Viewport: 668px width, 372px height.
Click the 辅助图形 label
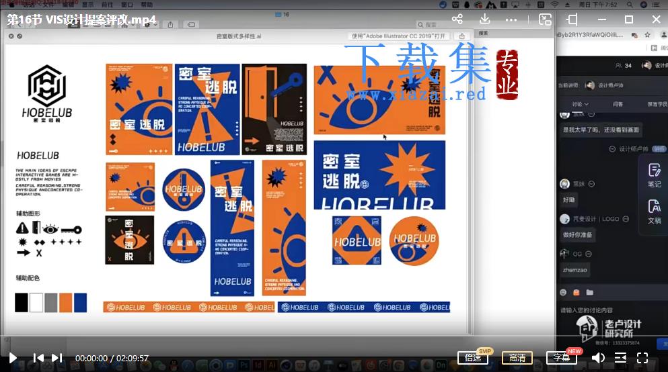(28, 214)
